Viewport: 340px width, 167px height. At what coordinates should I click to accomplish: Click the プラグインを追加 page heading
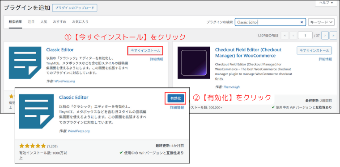pos(27,8)
